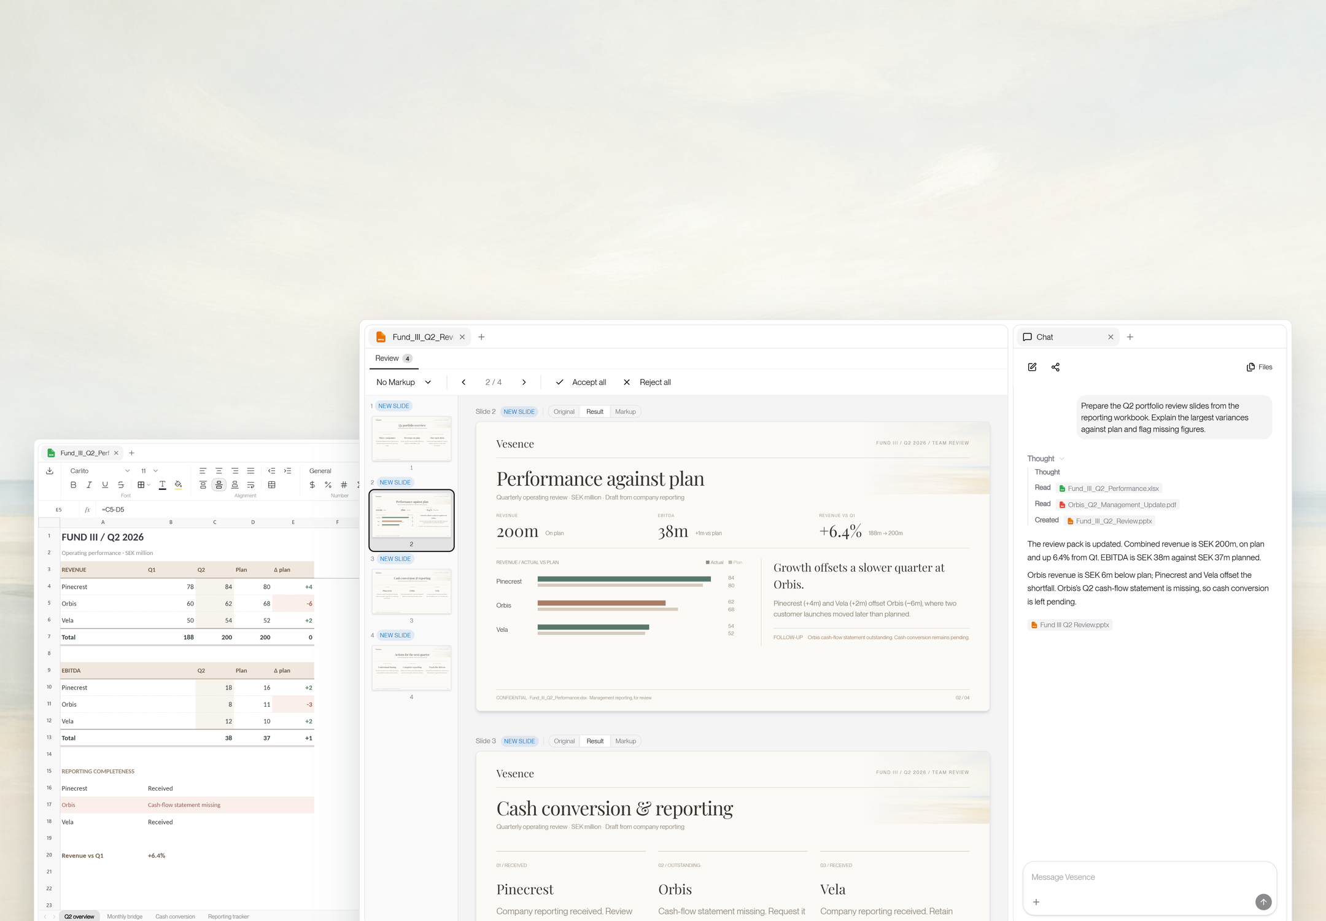Go to the previous change in review
The height and width of the screenshot is (921, 1326).
pos(463,382)
